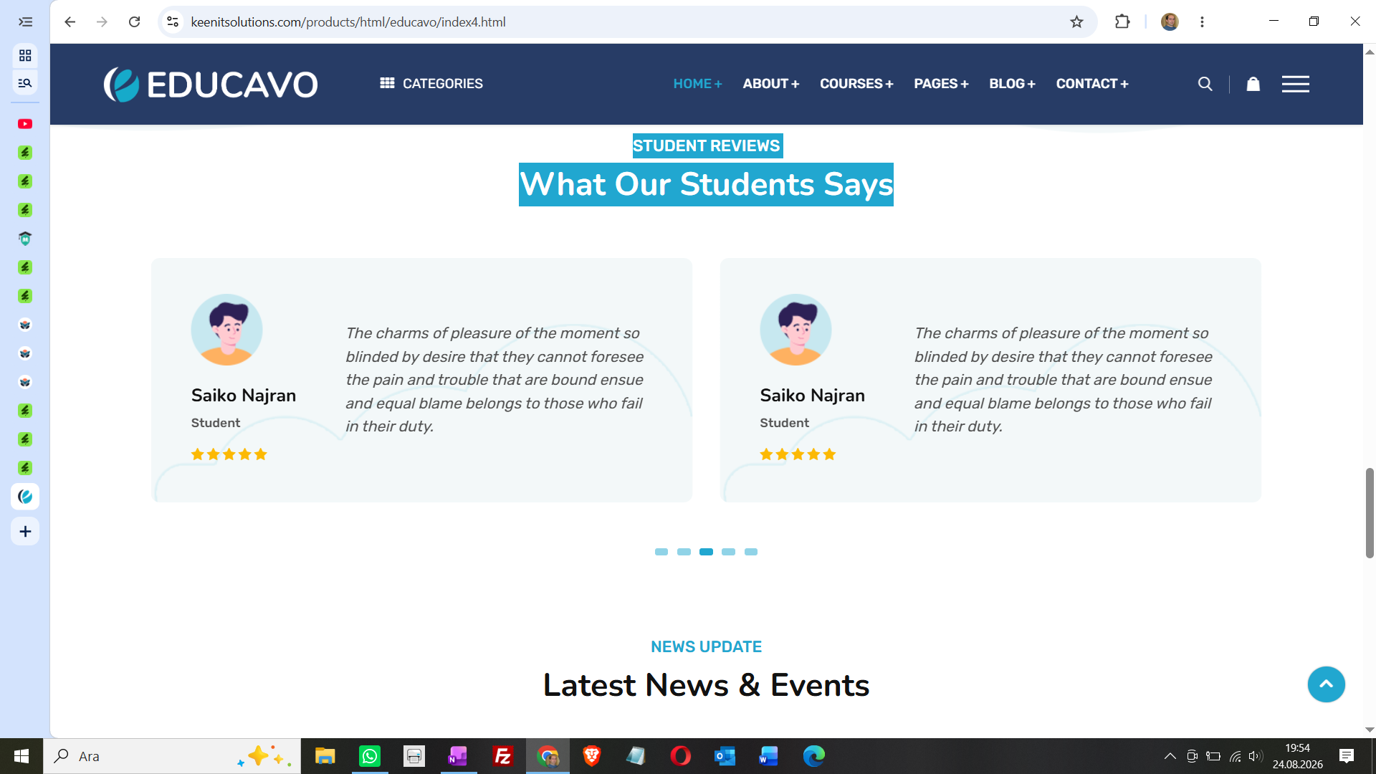Image resolution: width=1376 pixels, height=774 pixels.
Task: Open the browser extensions puzzle icon
Action: (1122, 21)
